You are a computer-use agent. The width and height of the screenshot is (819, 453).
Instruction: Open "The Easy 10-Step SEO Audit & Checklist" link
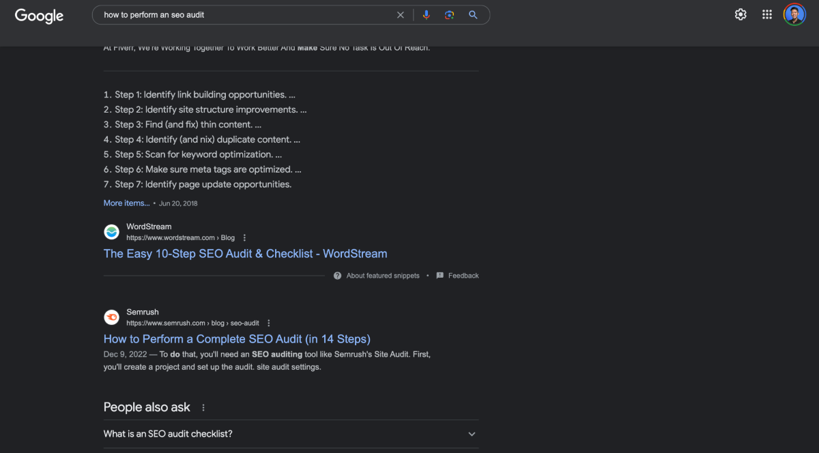[245, 254]
